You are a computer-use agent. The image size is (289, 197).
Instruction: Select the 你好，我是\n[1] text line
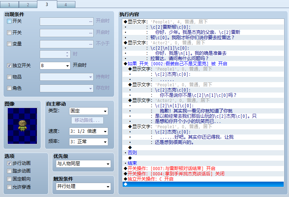coord(203,53)
